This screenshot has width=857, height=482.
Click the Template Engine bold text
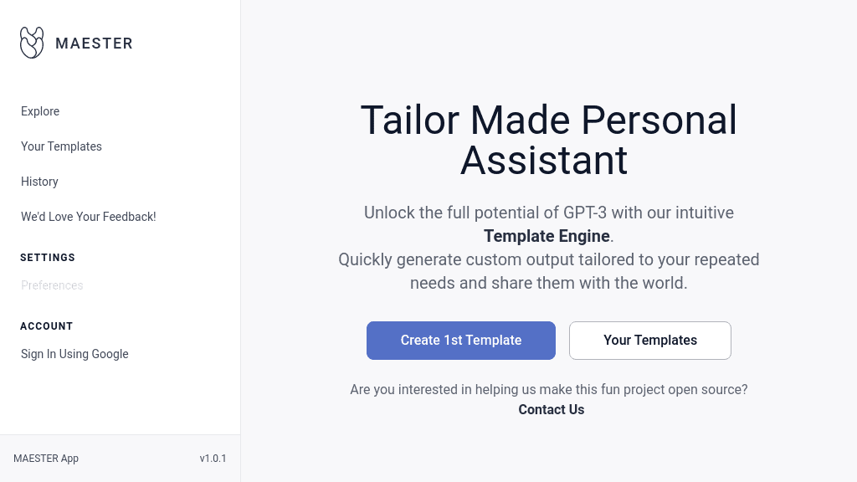[545, 236]
